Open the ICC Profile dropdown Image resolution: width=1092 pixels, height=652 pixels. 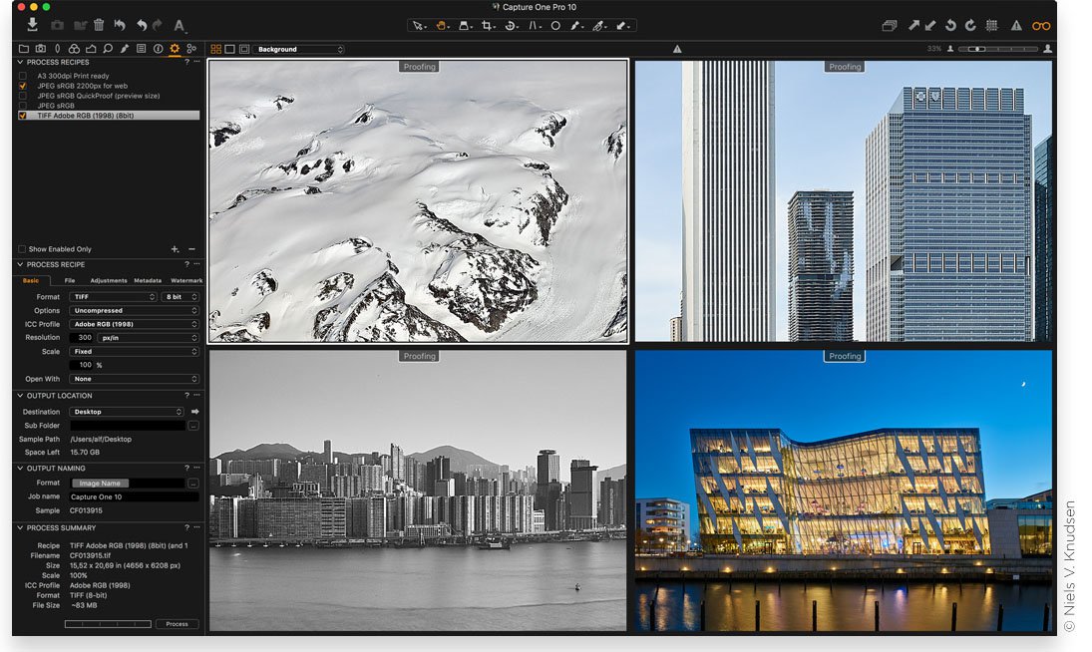point(134,324)
